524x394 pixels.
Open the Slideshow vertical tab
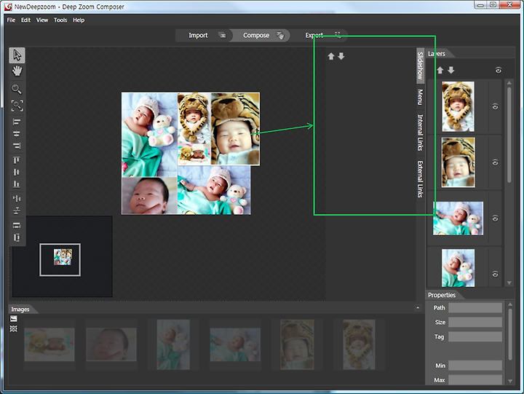pyautogui.click(x=420, y=66)
